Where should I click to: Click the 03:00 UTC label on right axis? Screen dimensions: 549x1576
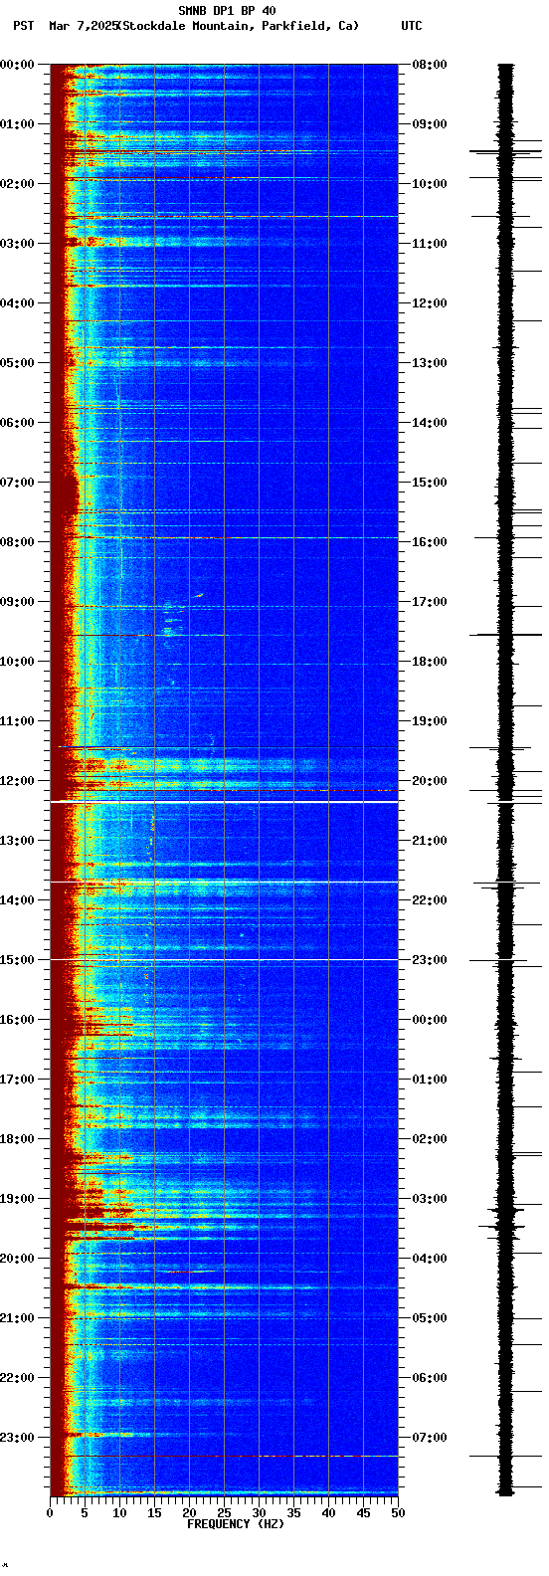430,1199
